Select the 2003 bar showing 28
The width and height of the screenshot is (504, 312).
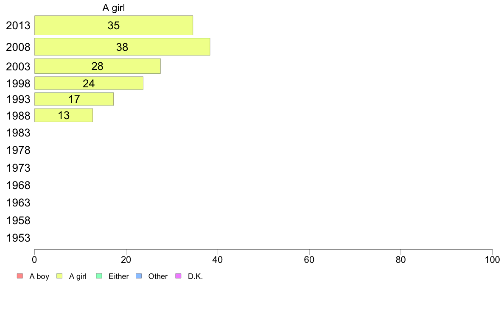98,66
